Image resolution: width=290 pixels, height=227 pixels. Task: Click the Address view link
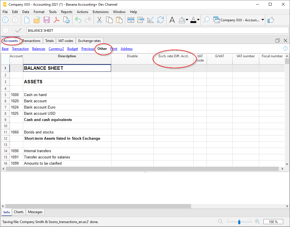click(x=127, y=49)
